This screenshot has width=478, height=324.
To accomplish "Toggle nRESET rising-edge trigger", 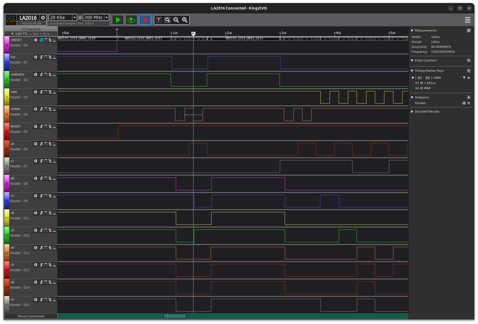I will click(x=41, y=40).
